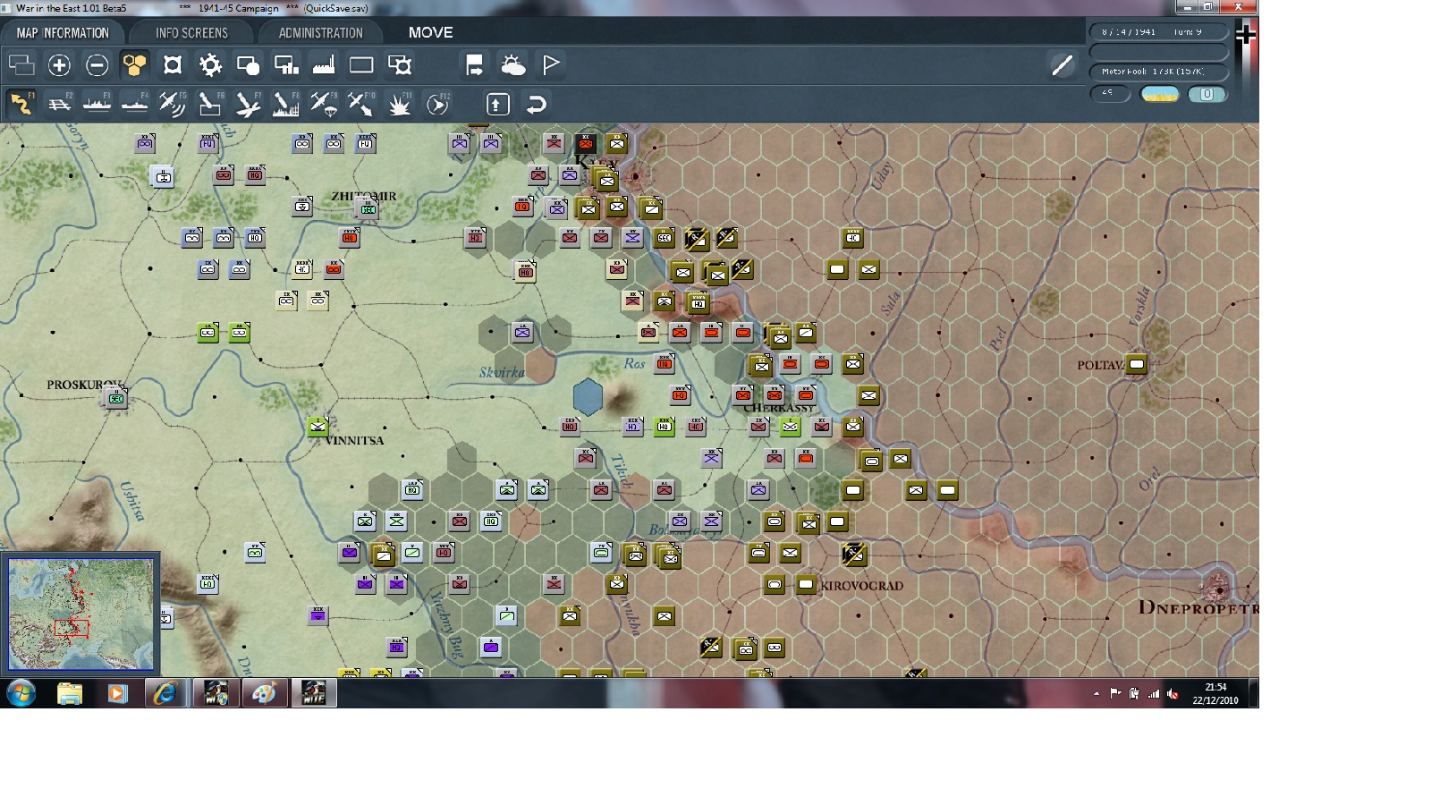Zoom out the map with minus icon
This screenshot has width=1431, height=805.
coord(97,65)
